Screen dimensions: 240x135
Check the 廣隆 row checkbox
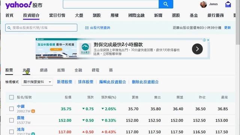(x=12, y=120)
